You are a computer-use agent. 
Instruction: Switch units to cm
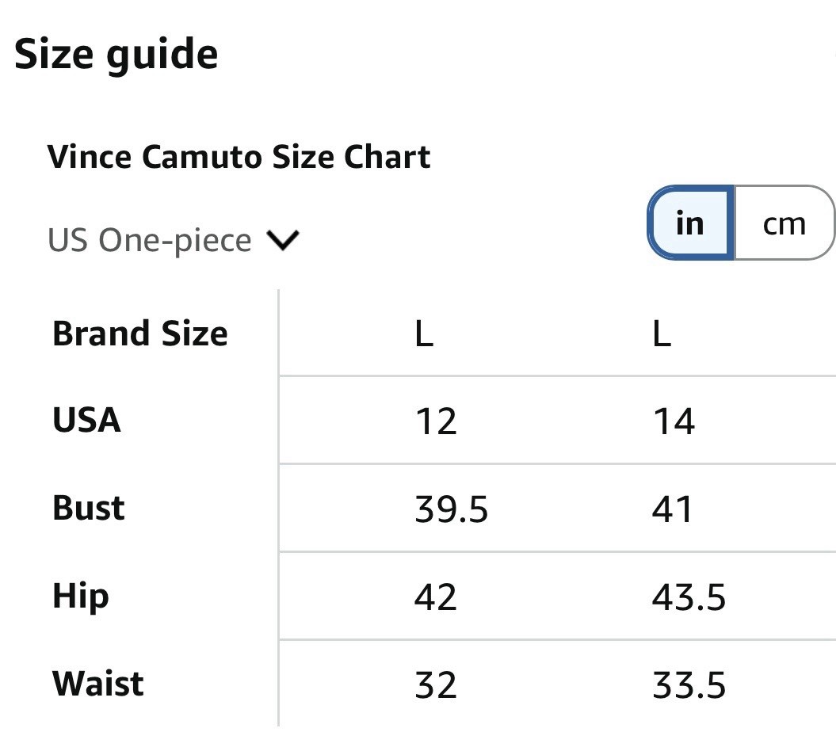[x=784, y=223]
